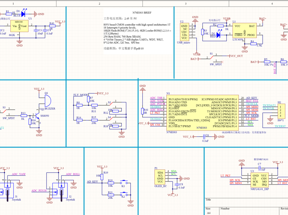Click the SPI_CSS net label
Screen dimensions: 288x215
(155, 125)
